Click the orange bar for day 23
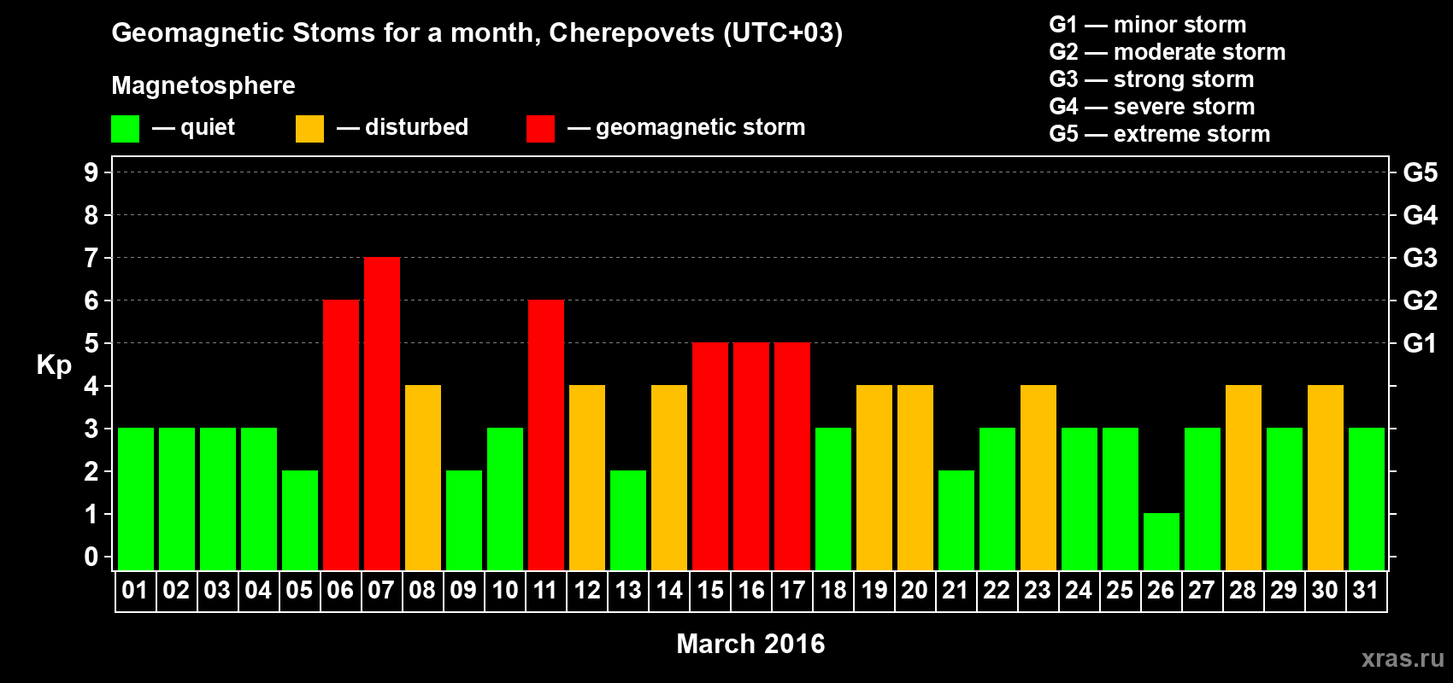The image size is (1453, 683). (x=1038, y=478)
